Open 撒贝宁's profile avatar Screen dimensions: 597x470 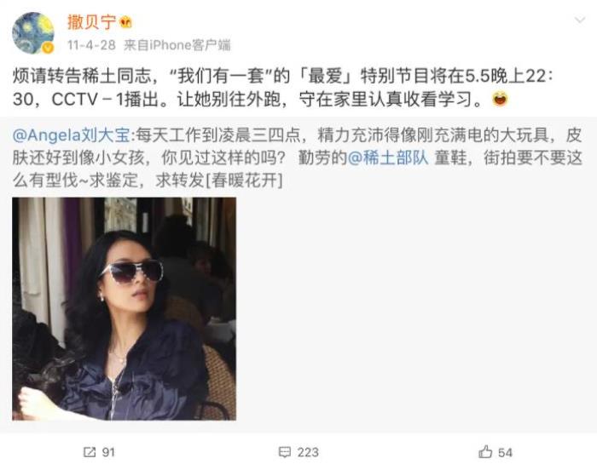33,33
